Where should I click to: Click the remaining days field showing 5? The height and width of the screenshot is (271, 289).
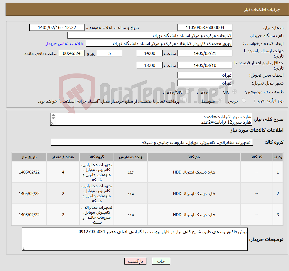(109, 53)
